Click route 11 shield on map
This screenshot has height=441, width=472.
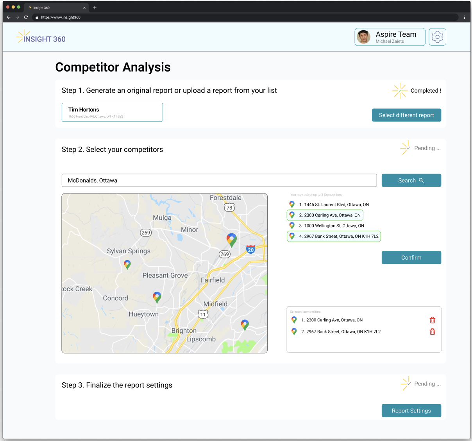click(203, 314)
